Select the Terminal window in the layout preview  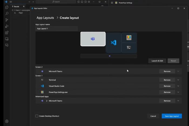click(129, 48)
